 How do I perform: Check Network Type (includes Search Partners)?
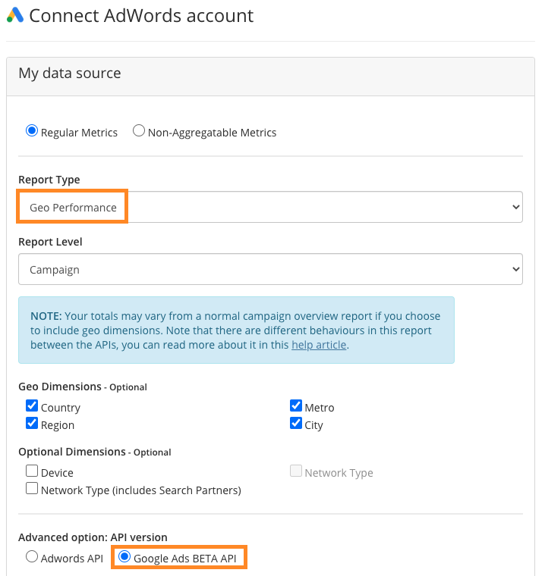32,489
